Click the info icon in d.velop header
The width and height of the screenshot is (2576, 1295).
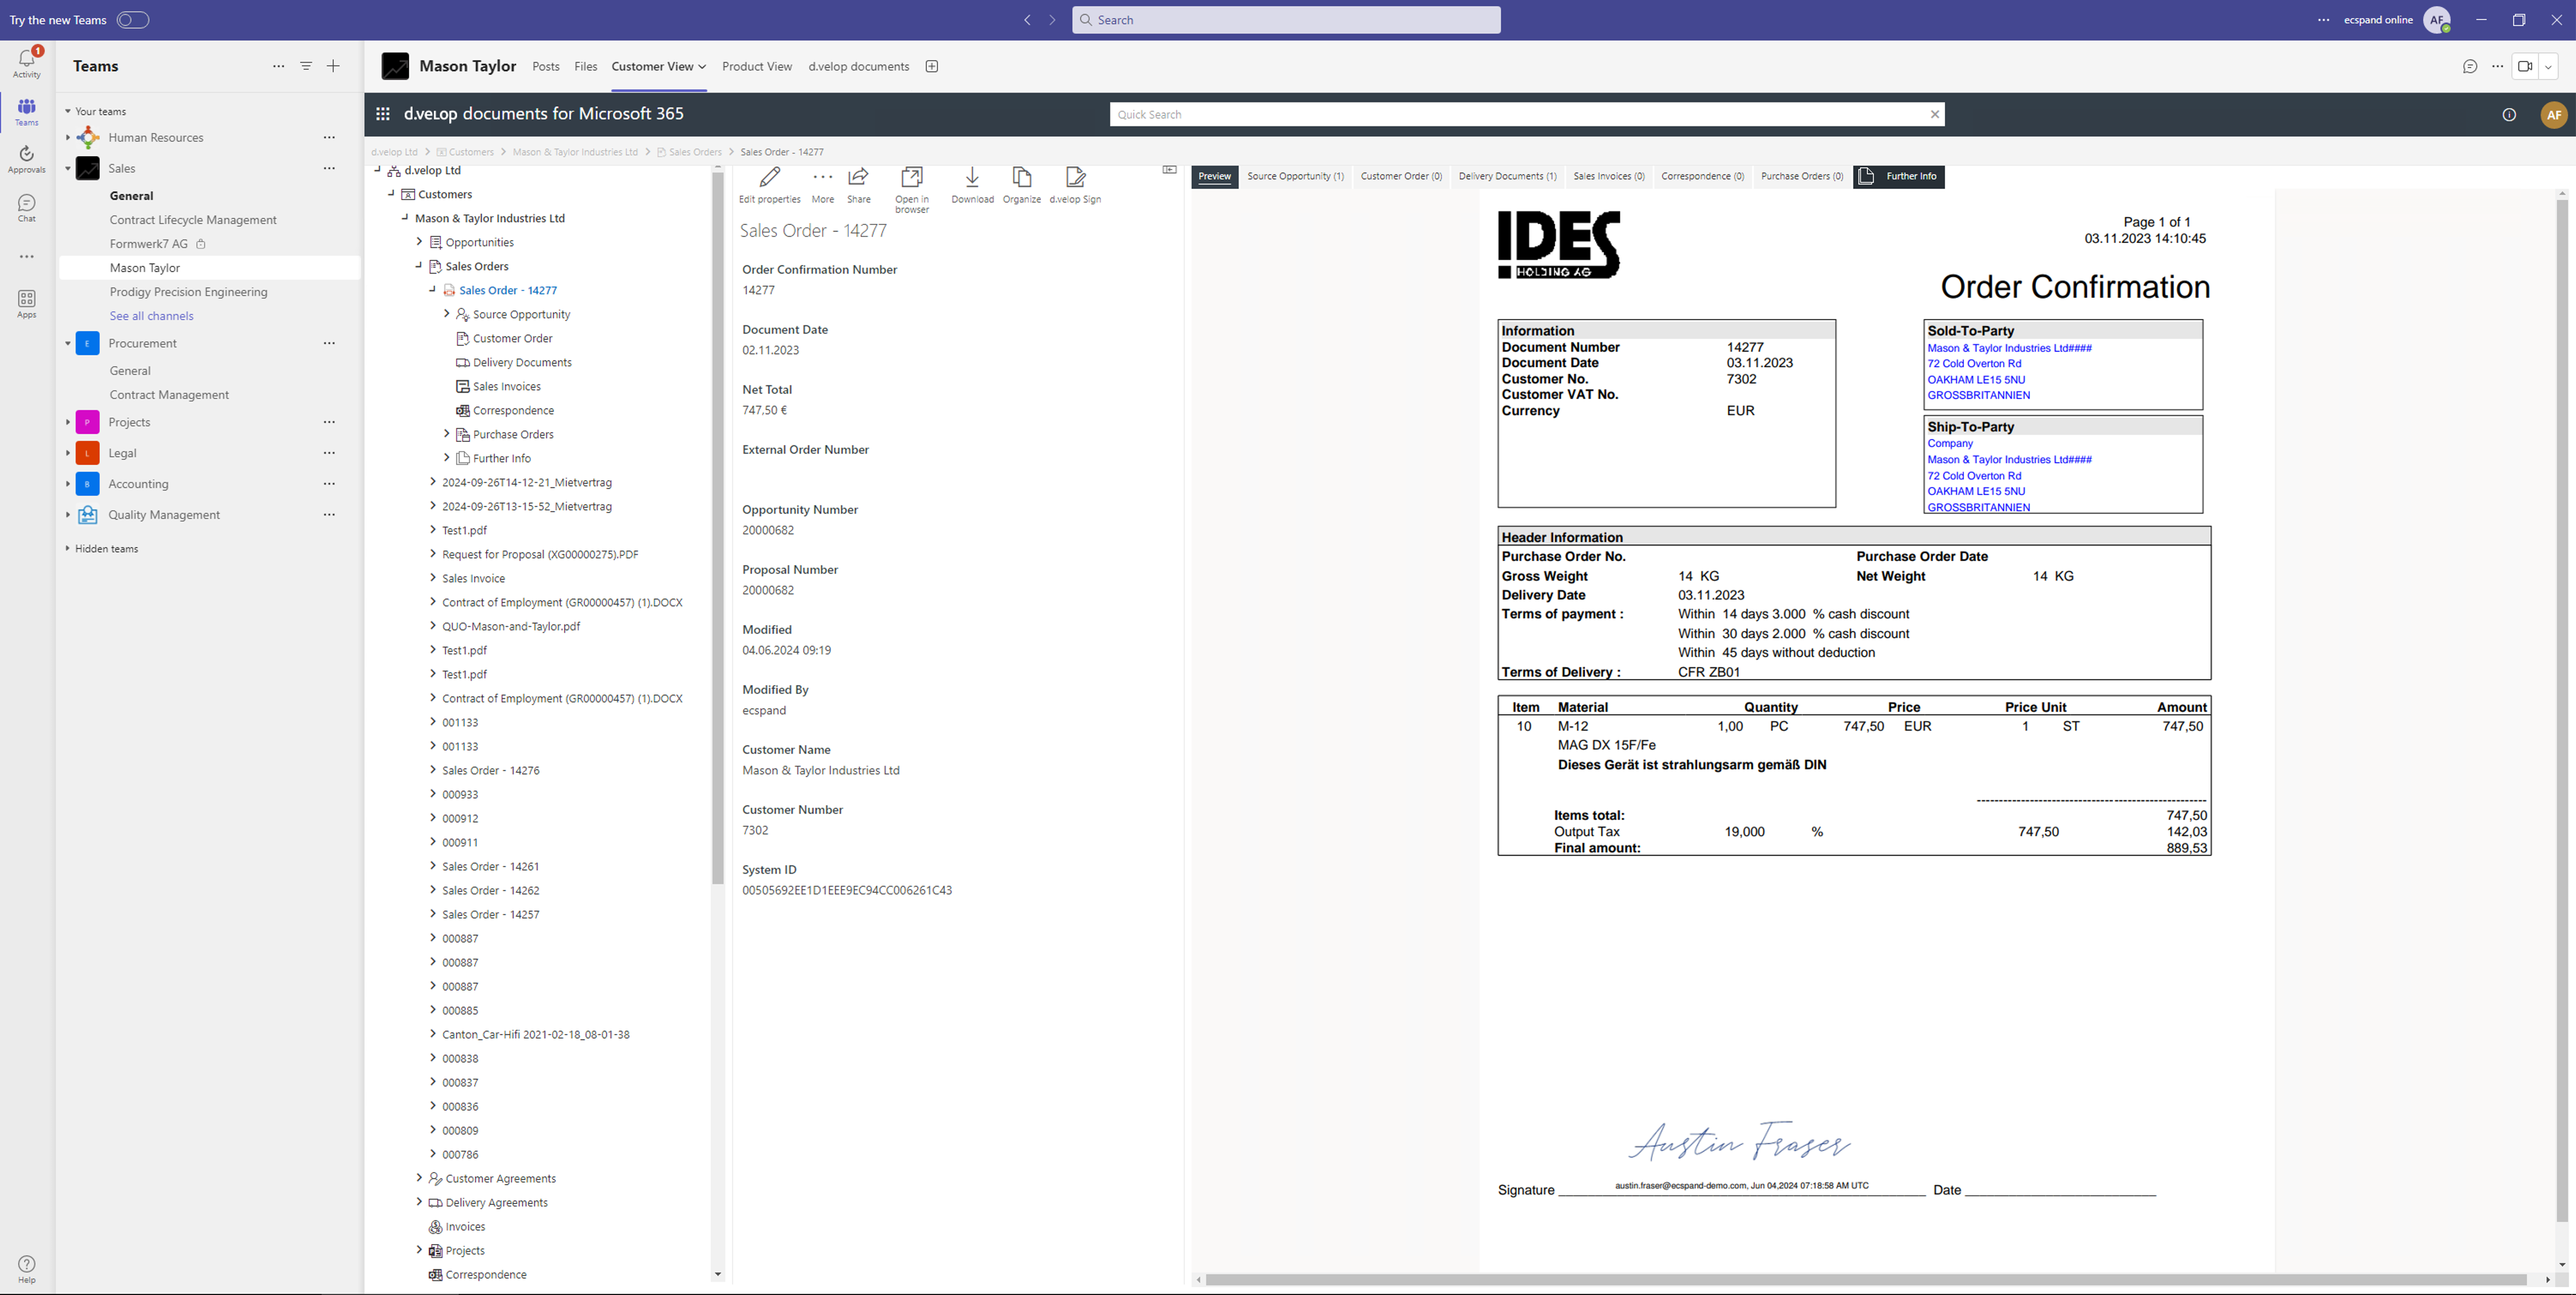2509,114
